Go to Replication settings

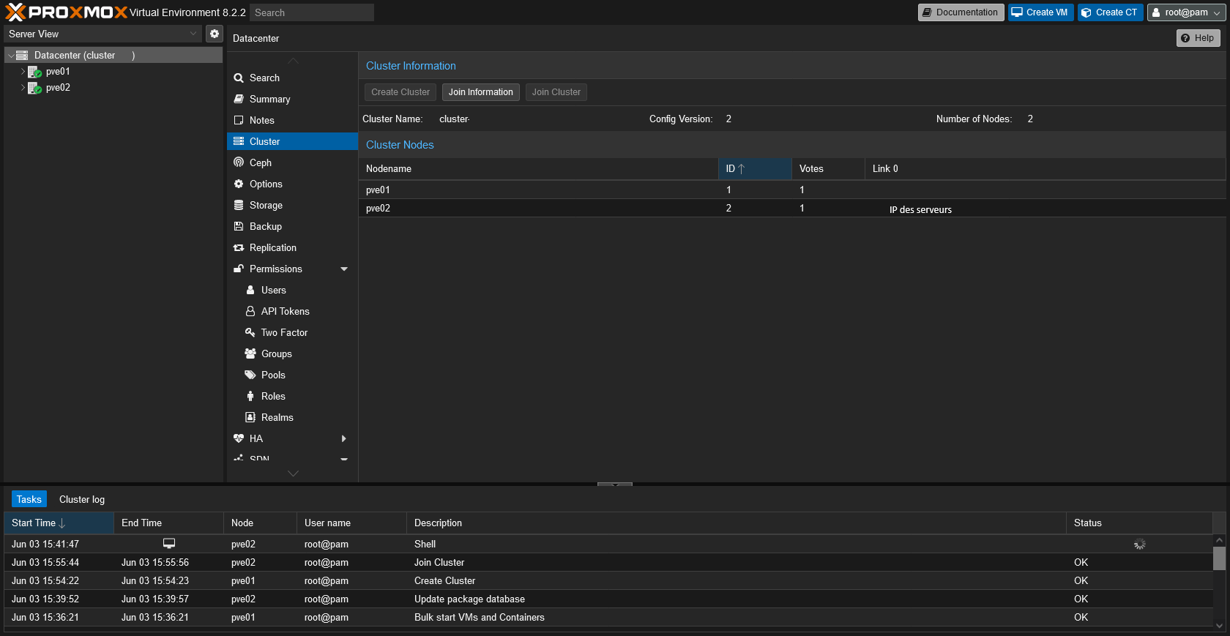pos(272,247)
